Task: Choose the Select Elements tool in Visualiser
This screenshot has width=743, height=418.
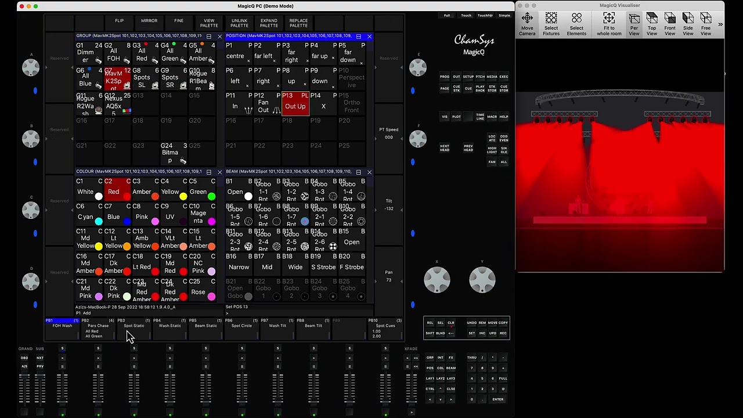Action: (x=576, y=24)
